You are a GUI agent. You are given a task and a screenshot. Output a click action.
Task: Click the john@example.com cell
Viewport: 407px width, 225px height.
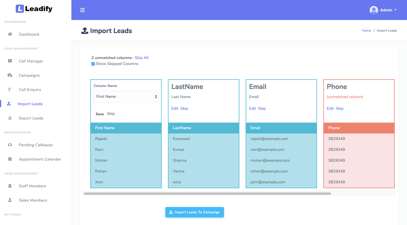click(281, 182)
